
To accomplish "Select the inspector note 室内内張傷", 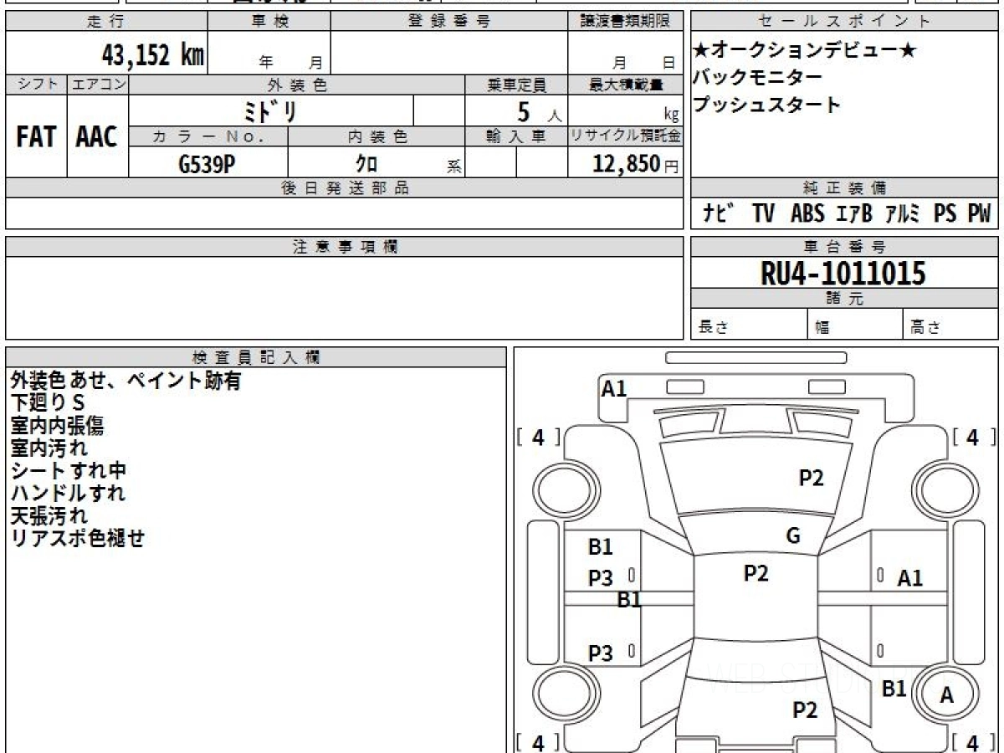I will point(57,426).
